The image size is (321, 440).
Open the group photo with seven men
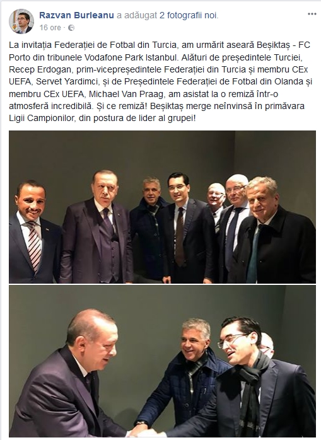162,207
